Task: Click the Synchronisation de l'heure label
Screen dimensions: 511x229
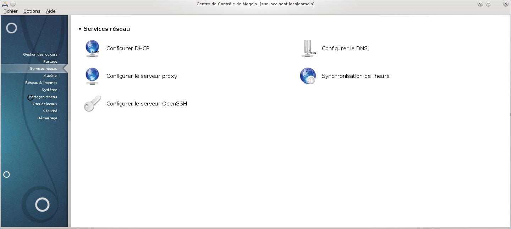Action: click(356, 76)
